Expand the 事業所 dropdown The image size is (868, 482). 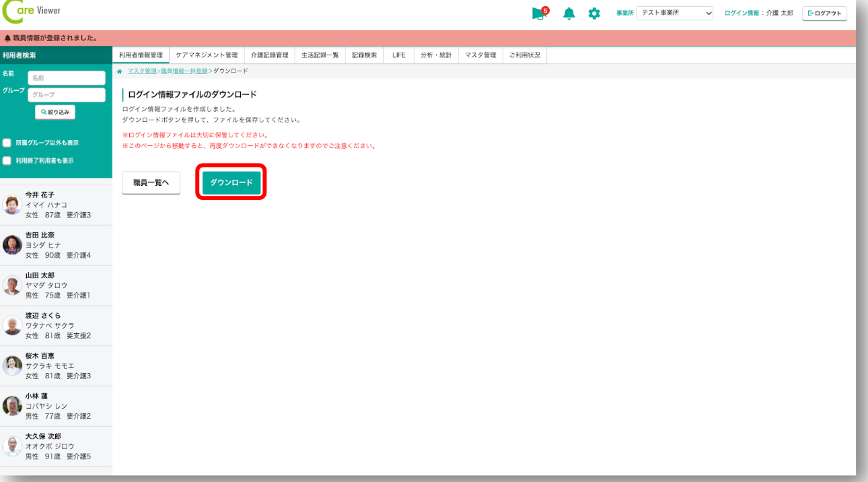(674, 13)
